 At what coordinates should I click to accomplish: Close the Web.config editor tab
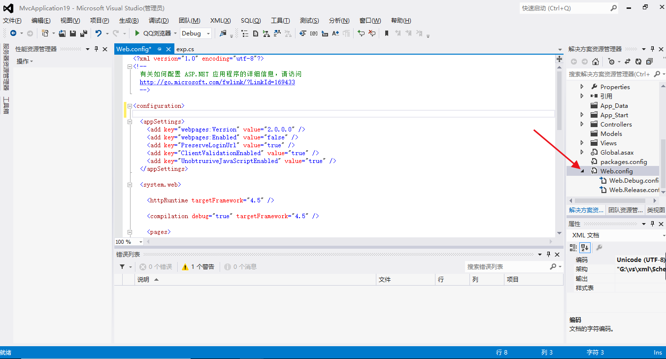168,49
